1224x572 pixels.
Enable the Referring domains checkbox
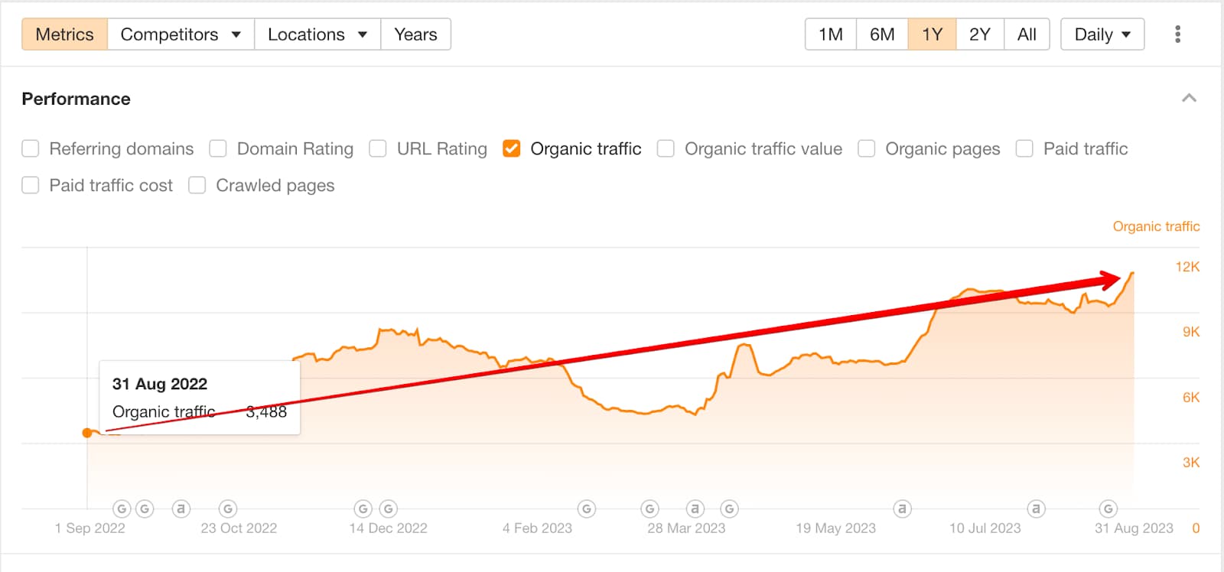point(31,148)
